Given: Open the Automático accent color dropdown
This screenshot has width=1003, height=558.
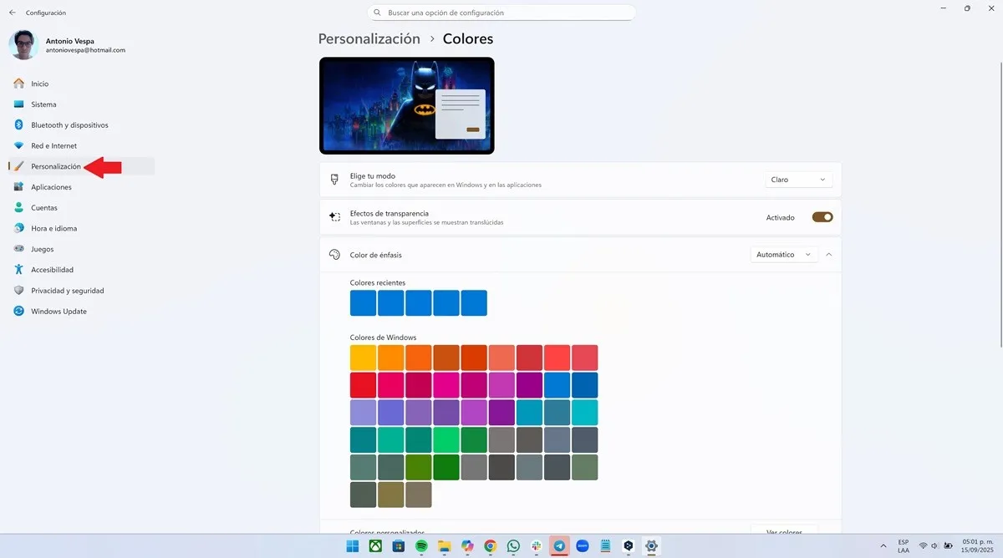Looking at the screenshot, I should click(x=784, y=255).
